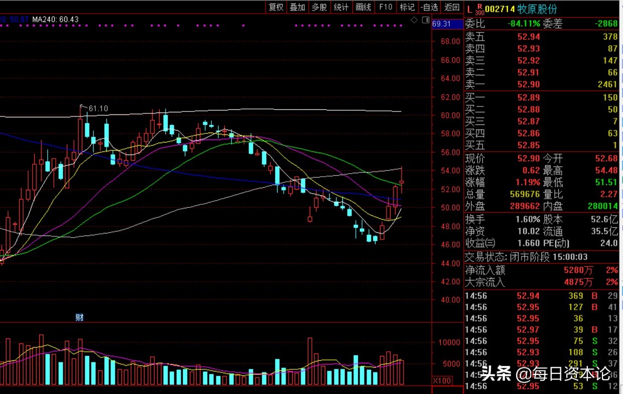Screen dimensions: 623x394
Task: Select the 多股 multi-stock view
Action: [319, 7]
